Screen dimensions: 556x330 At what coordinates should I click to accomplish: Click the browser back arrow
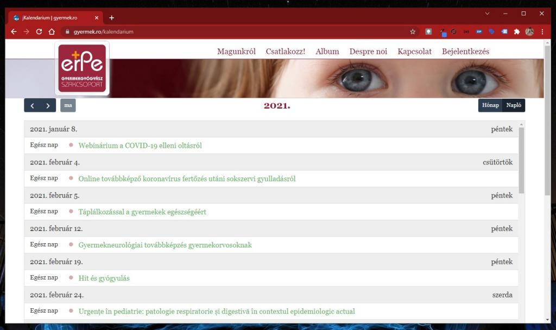[14, 31]
